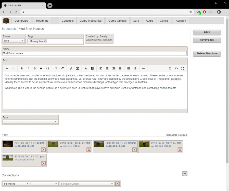Open the 'belongs to' connection dropdown

(x=16, y=184)
